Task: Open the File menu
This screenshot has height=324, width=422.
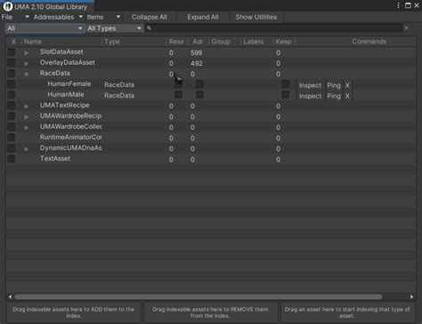Action: pyautogui.click(x=15, y=17)
